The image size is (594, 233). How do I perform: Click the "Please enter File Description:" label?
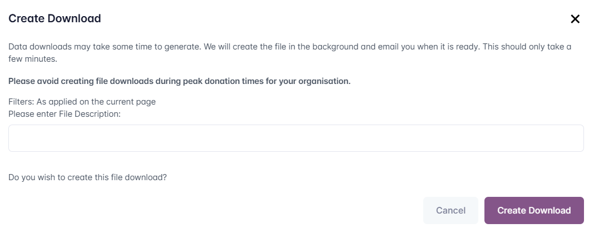(x=65, y=113)
